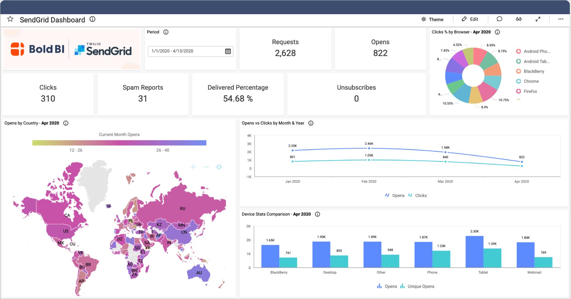Toggle Opens series in line chart legend
This screenshot has width=571, height=299.
[394, 195]
